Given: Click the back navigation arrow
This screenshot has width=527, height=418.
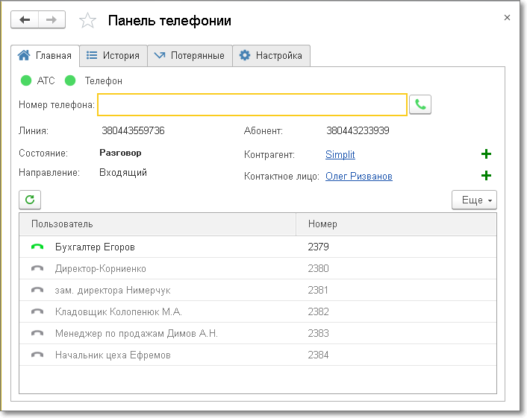Looking at the screenshot, I should (x=25, y=20).
